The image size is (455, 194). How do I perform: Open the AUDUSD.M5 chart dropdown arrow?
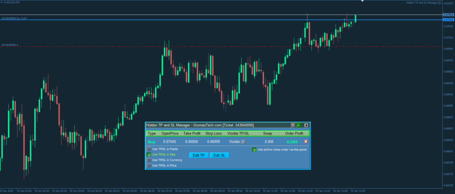tap(2, 2)
